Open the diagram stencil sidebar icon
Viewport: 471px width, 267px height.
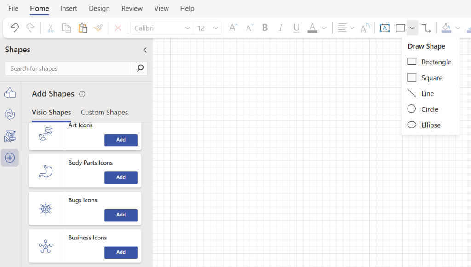click(x=10, y=136)
